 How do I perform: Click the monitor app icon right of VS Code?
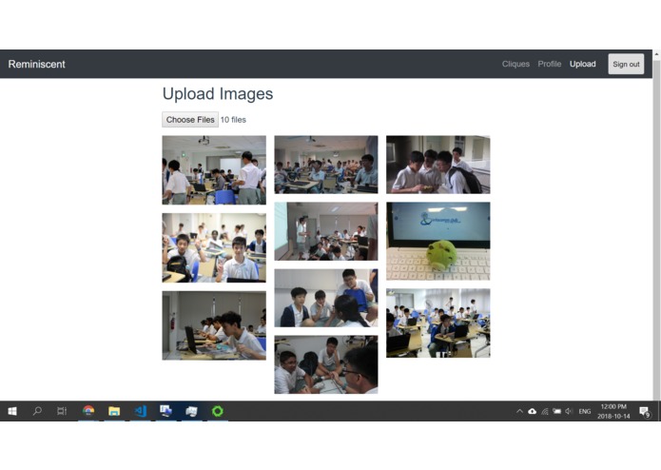click(x=165, y=411)
